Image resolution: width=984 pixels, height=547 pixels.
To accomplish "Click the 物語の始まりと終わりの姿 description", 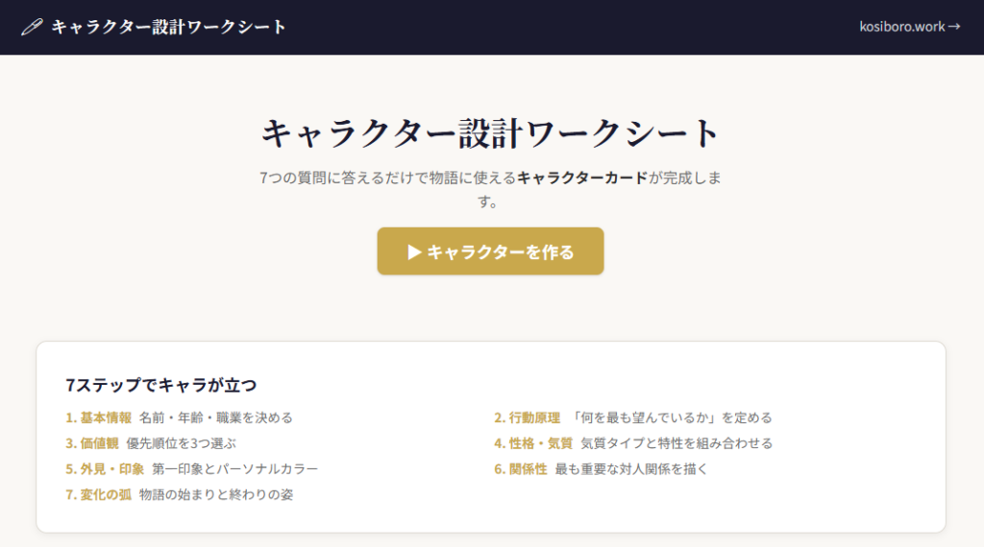I will [x=215, y=495].
